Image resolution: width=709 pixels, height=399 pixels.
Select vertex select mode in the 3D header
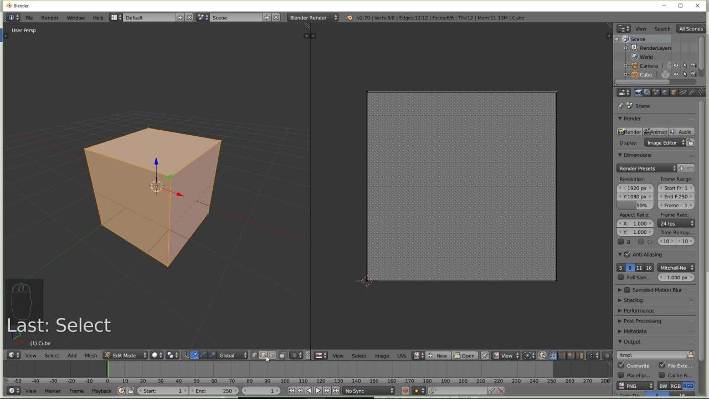pos(254,355)
